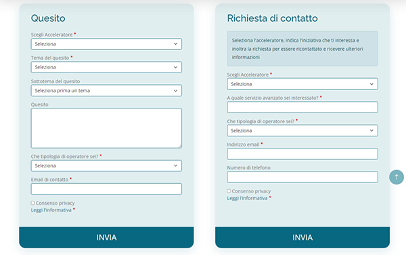Submit the Quesito form with INVIA
Viewport: 406px width, 255px height.
click(106, 237)
